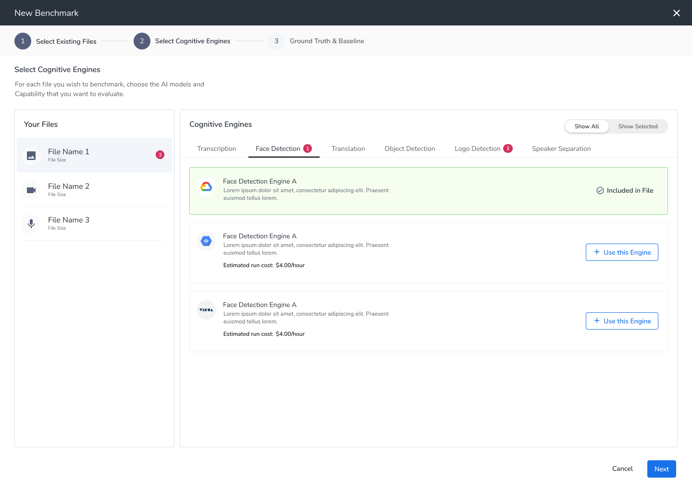Click the Visua engine logo
This screenshot has width=692, height=492.
[206, 310]
